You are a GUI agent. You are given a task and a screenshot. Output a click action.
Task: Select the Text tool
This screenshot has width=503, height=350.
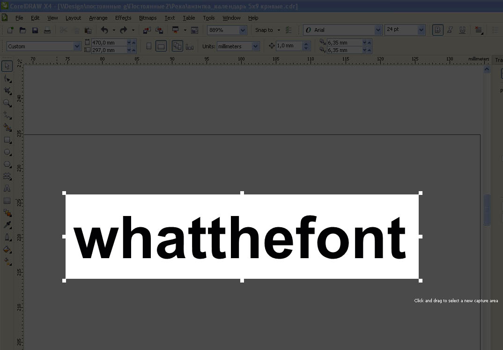pyautogui.click(x=7, y=189)
